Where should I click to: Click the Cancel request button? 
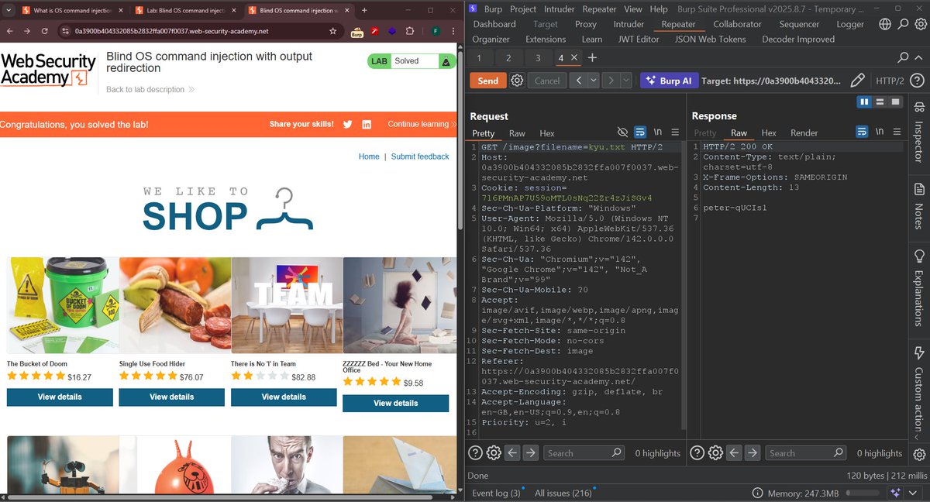pos(547,81)
